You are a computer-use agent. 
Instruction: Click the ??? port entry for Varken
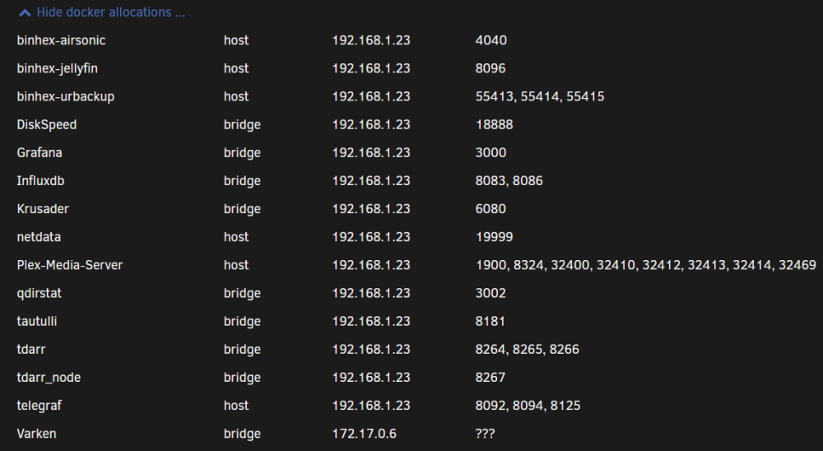pyautogui.click(x=485, y=434)
